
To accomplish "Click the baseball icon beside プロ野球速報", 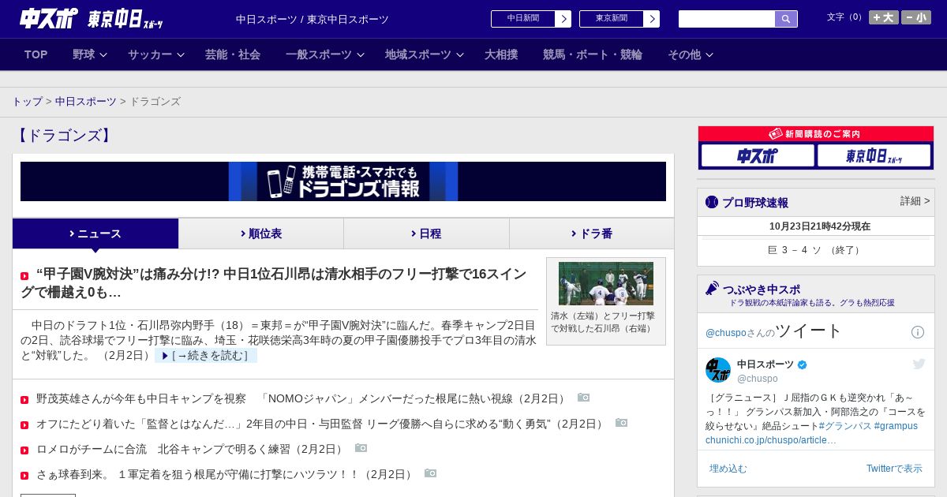I will tap(712, 202).
